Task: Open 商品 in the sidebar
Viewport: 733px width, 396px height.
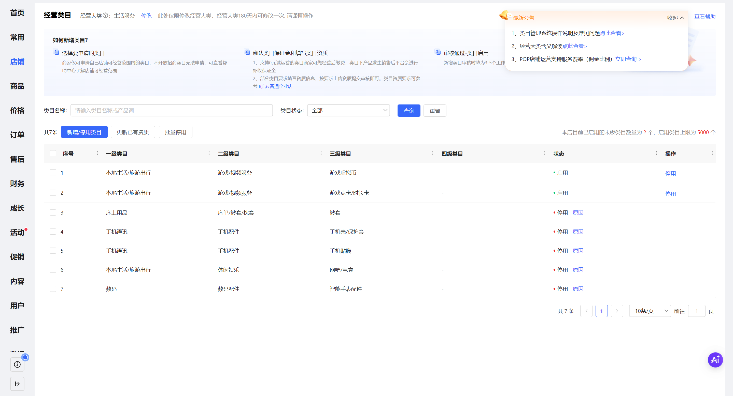Action: (x=17, y=86)
